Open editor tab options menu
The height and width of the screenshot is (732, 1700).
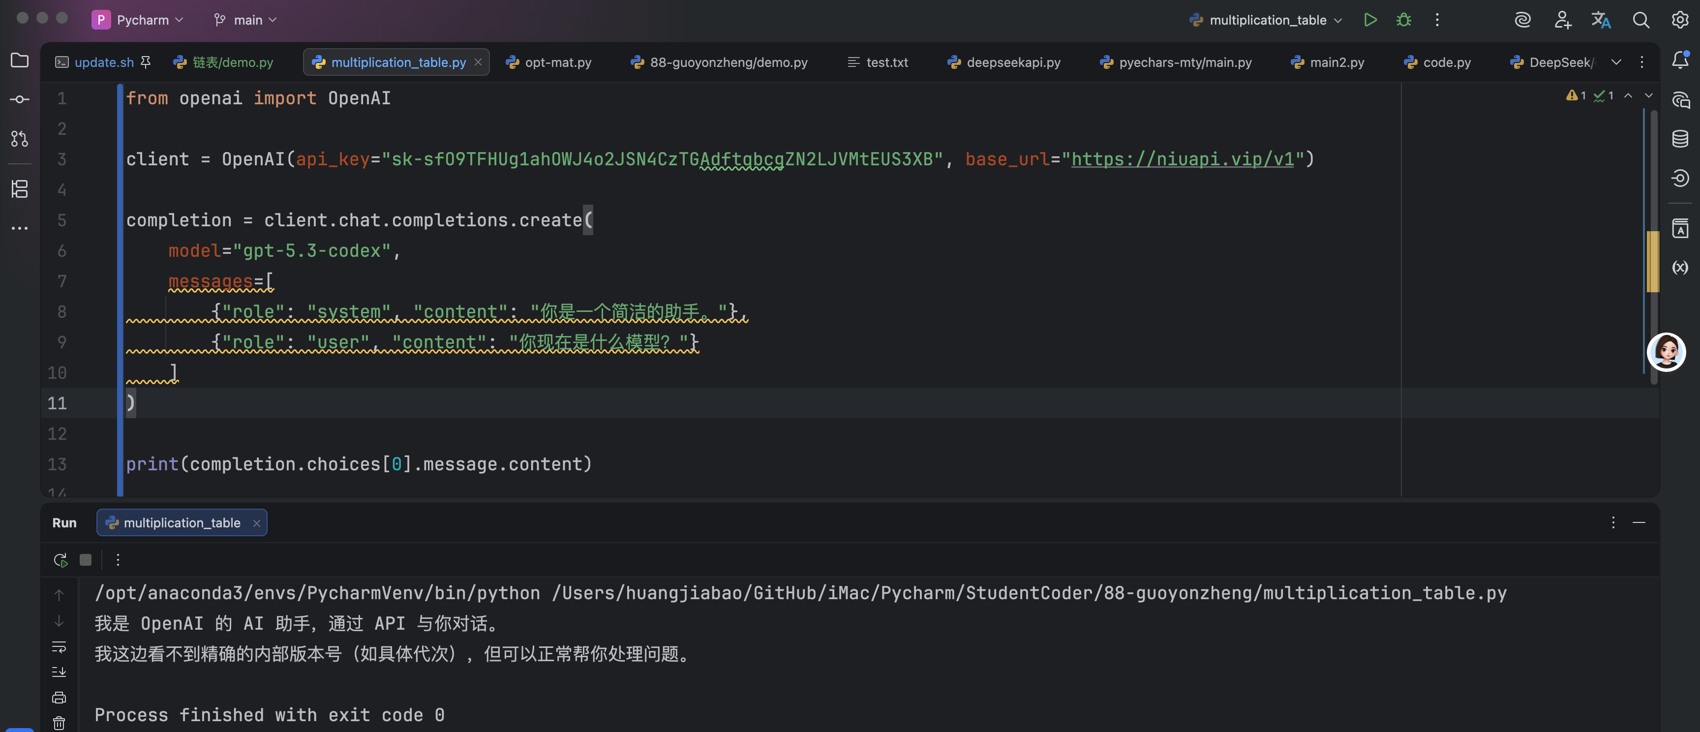[1641, 62]
